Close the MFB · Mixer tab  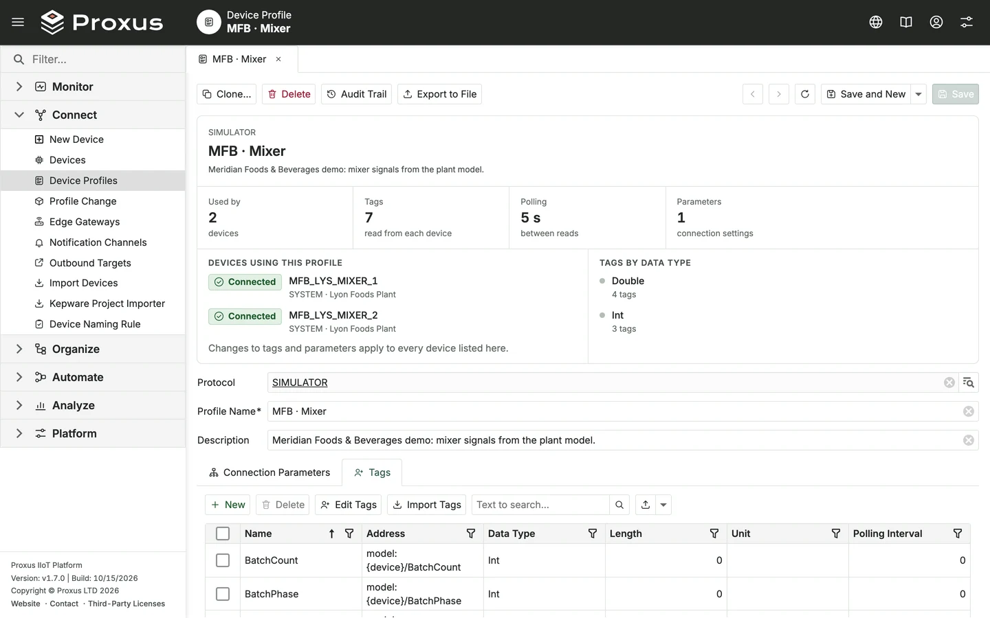pyautogui.click(x=278, y=59)
